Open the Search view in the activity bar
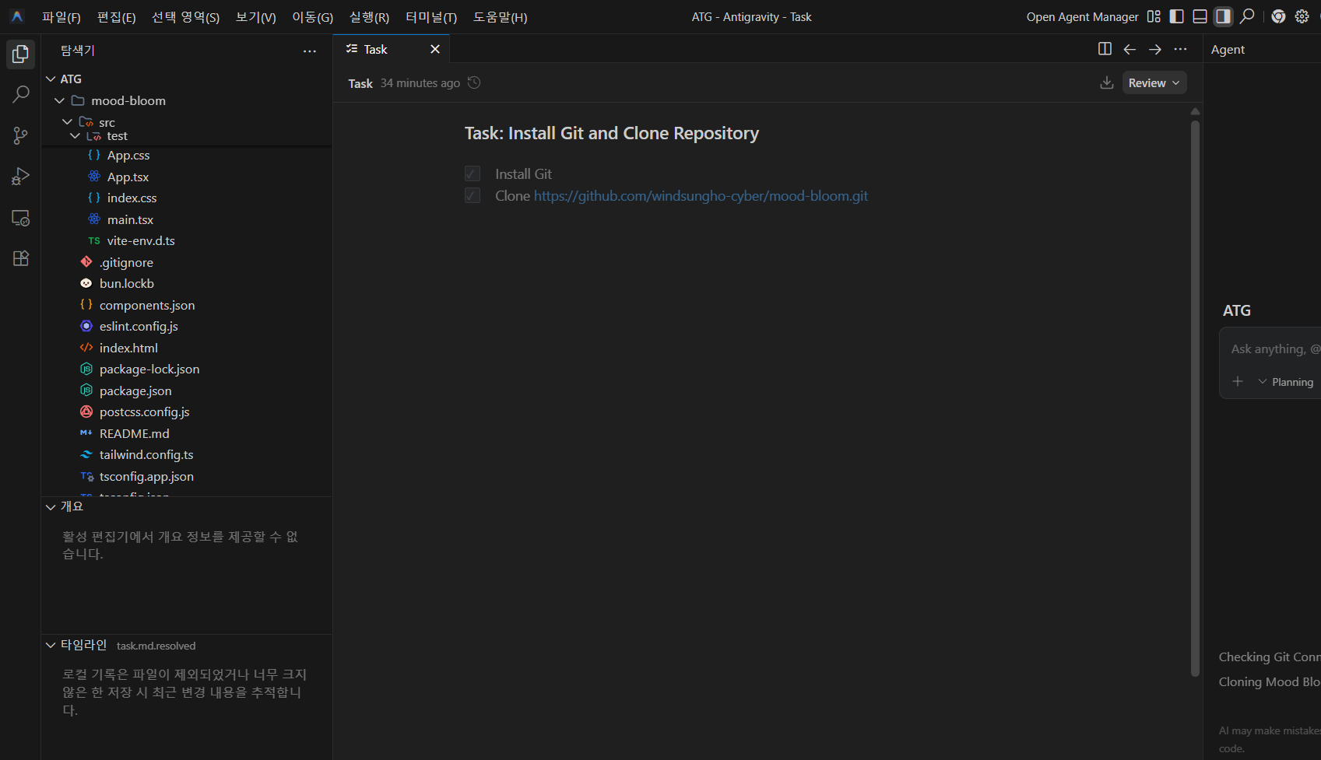Image resolution: width=1321 pixels, height=760 pixels. 21,95
